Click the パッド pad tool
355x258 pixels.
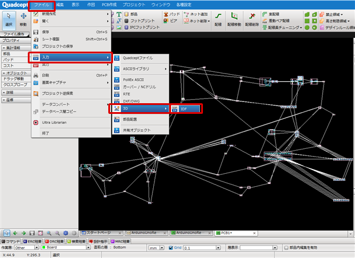pos(172,14)
